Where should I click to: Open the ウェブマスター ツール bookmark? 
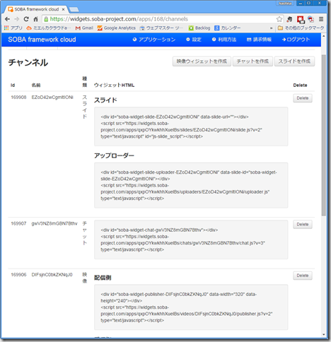pyautogui.click(x=161, y=28)
